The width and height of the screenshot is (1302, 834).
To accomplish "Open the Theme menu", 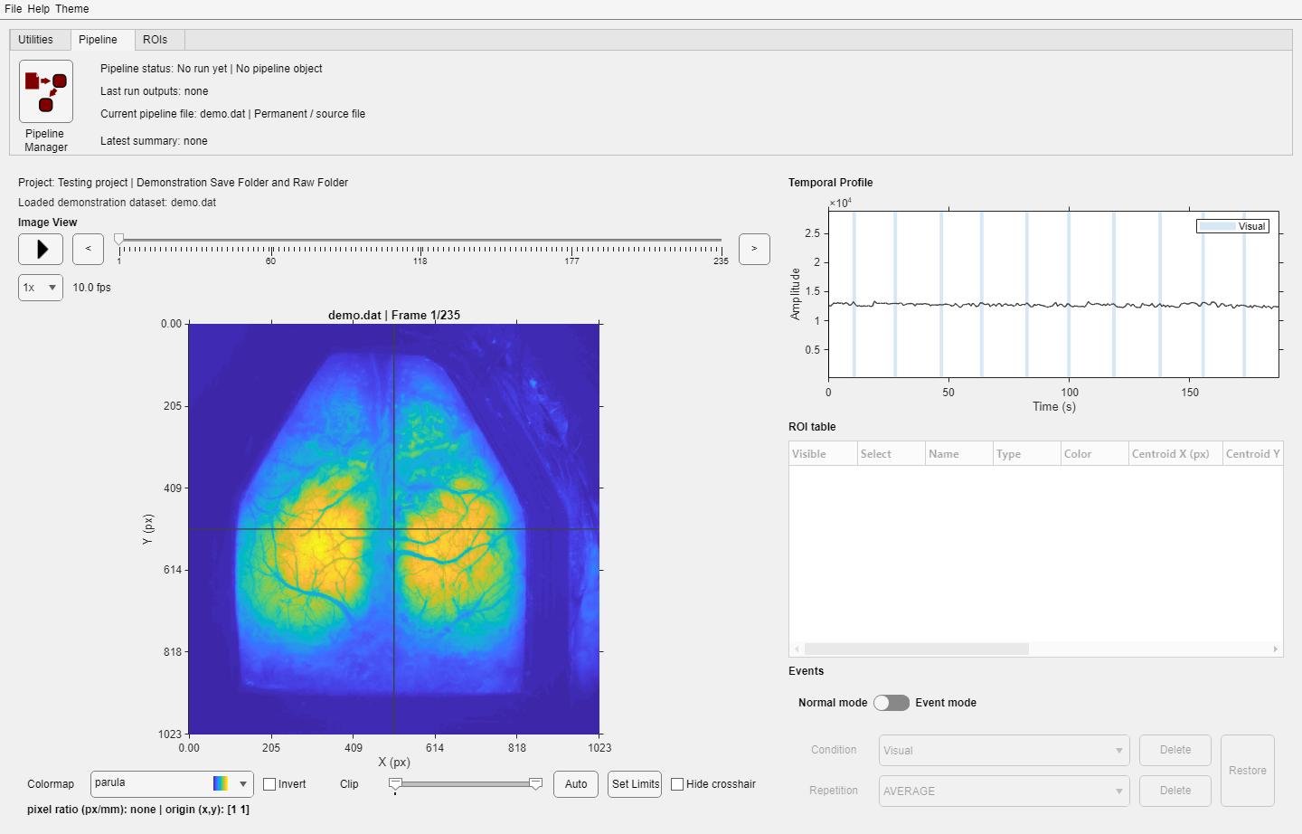I will (72, 9).
